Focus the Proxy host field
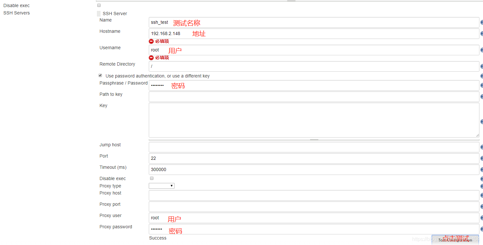The width and height of the screenshot is (483, 245). point(314,195)
